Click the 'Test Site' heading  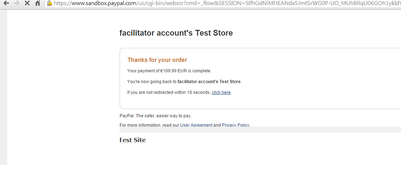click(133, 140)
